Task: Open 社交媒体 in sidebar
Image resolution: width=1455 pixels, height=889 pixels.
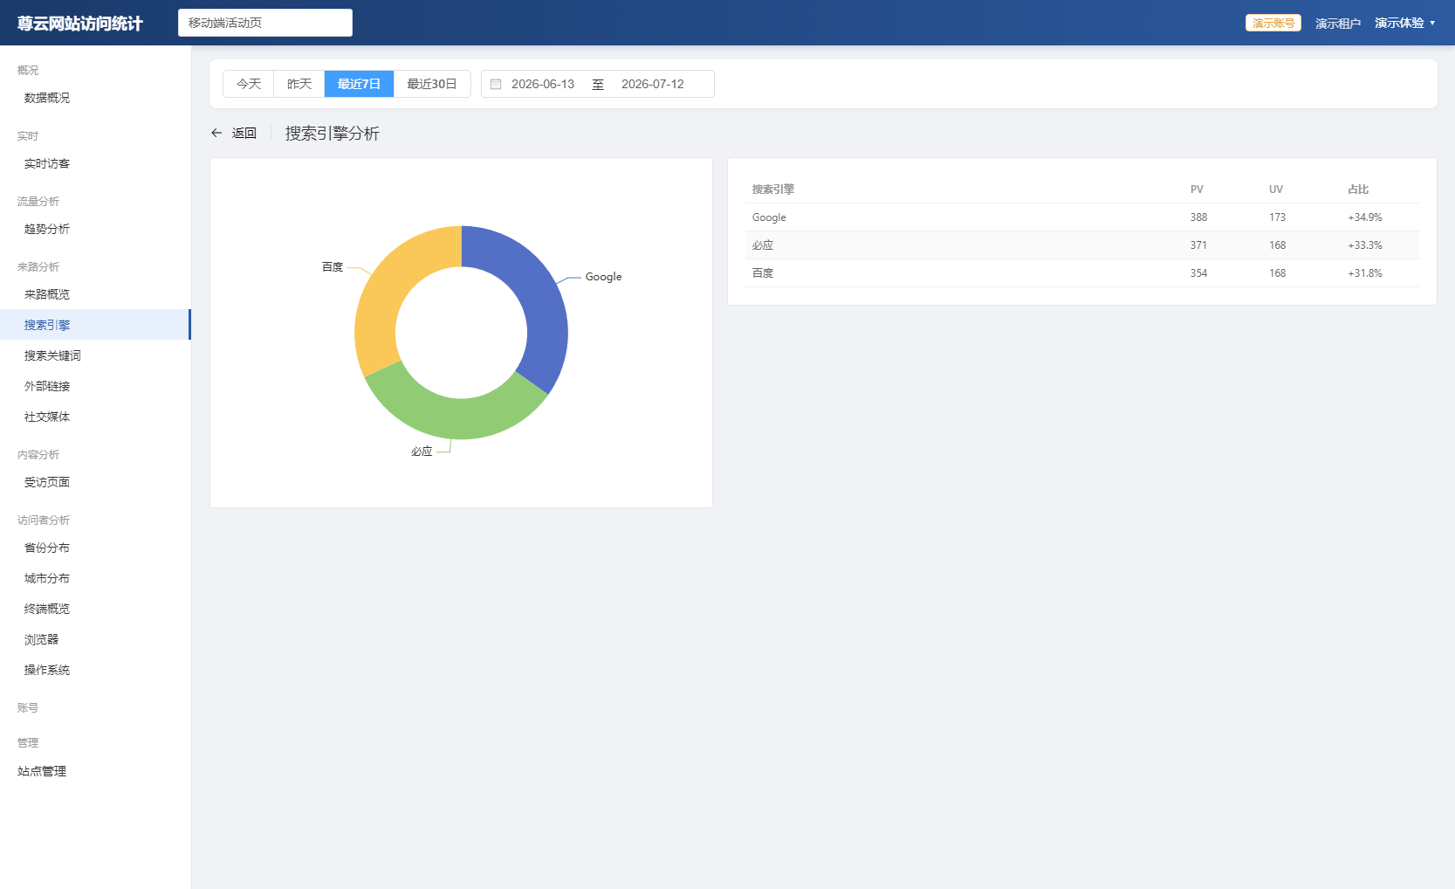Action: (95, 417)
